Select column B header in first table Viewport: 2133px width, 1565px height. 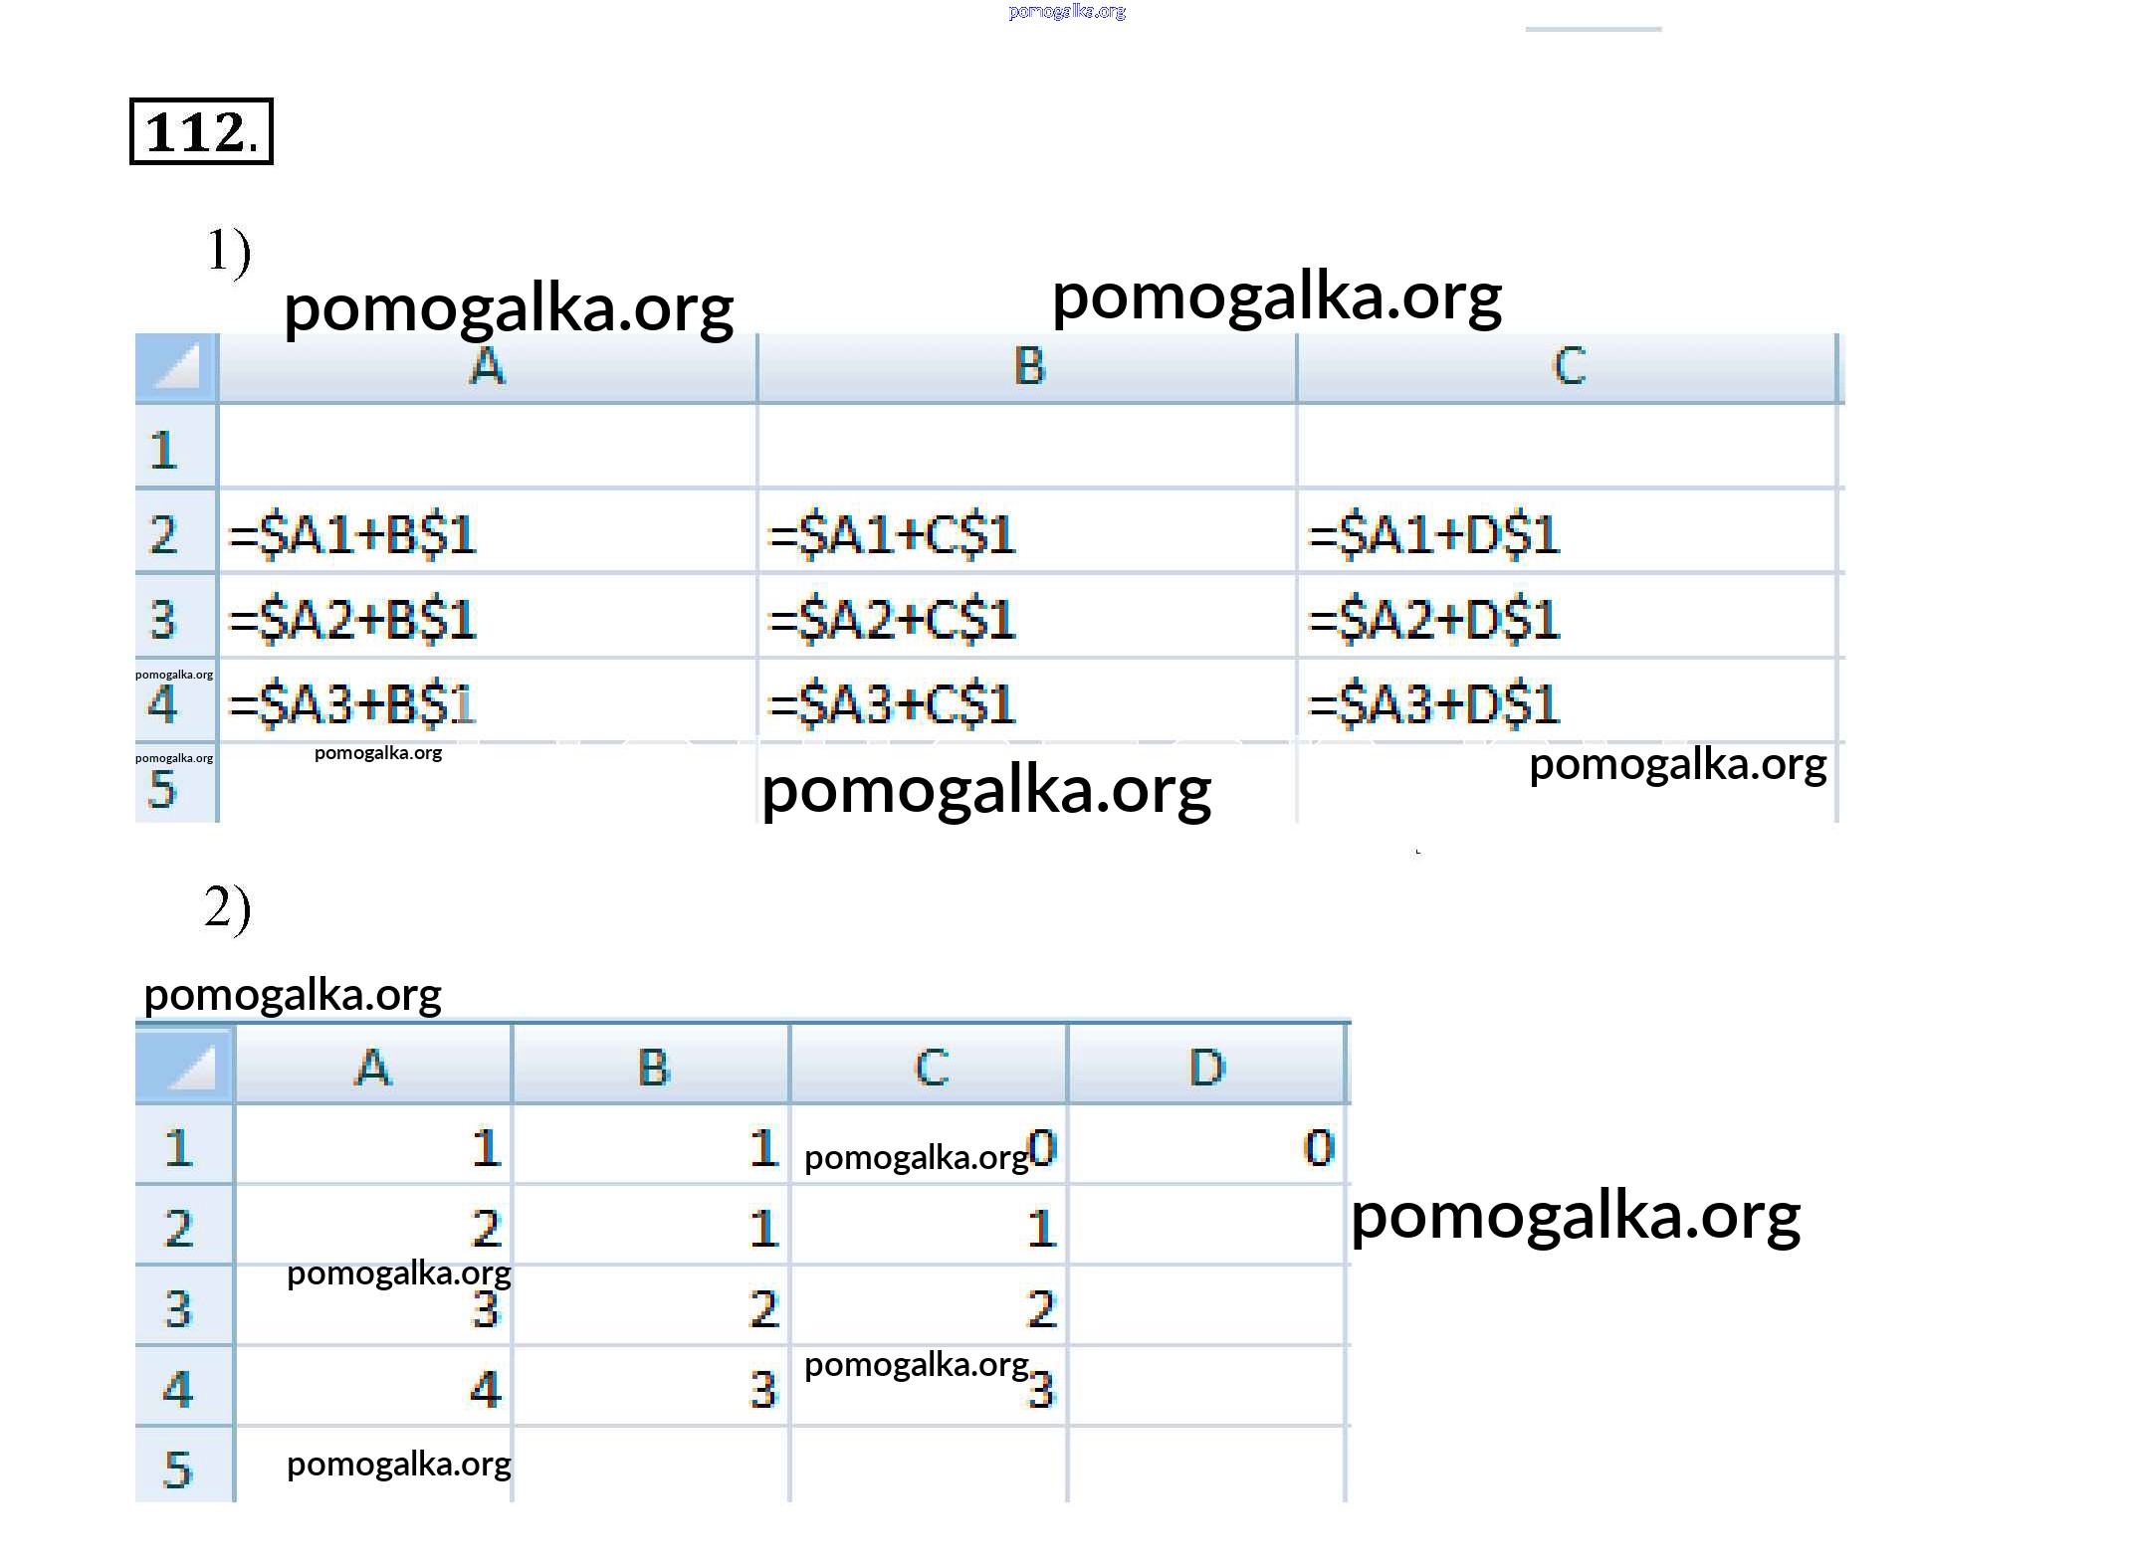click(1027, 367)
